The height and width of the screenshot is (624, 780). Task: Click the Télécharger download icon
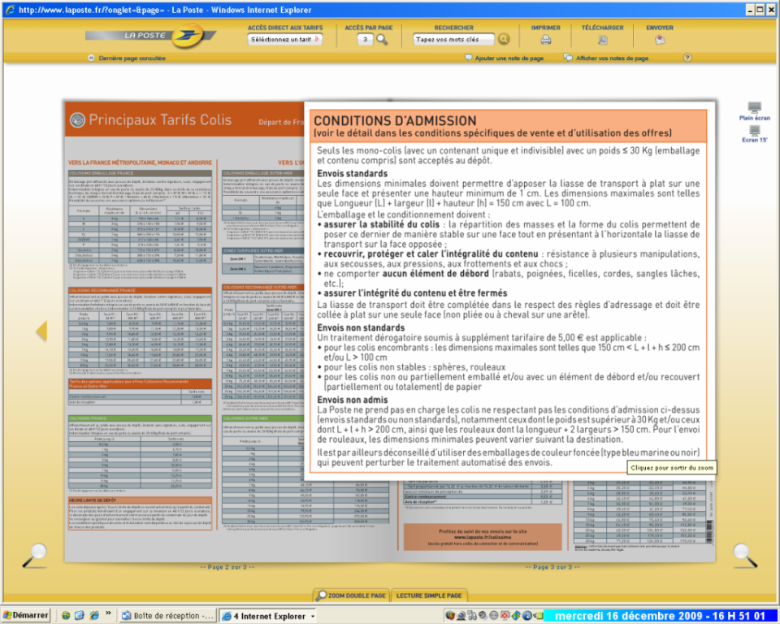[x=602, y=39]
